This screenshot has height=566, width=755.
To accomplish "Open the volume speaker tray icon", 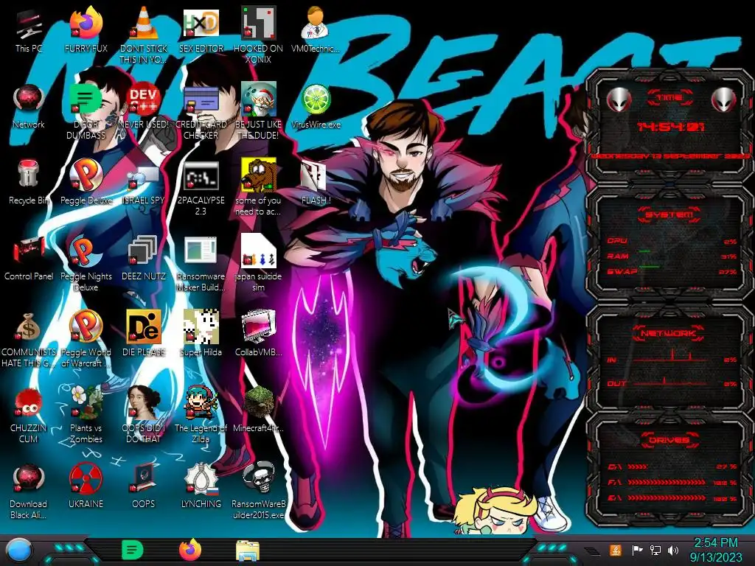I will pos(673,550).
